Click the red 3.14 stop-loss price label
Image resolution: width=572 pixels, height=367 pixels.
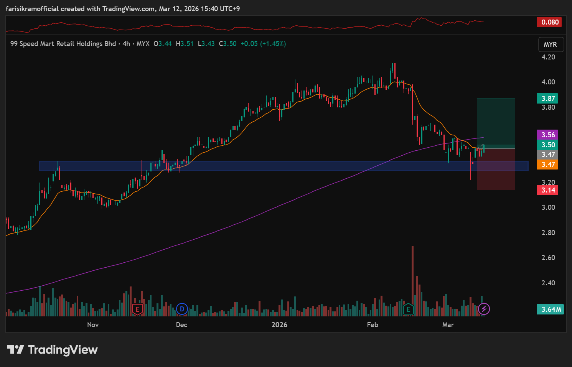click(x=548, y=190)
